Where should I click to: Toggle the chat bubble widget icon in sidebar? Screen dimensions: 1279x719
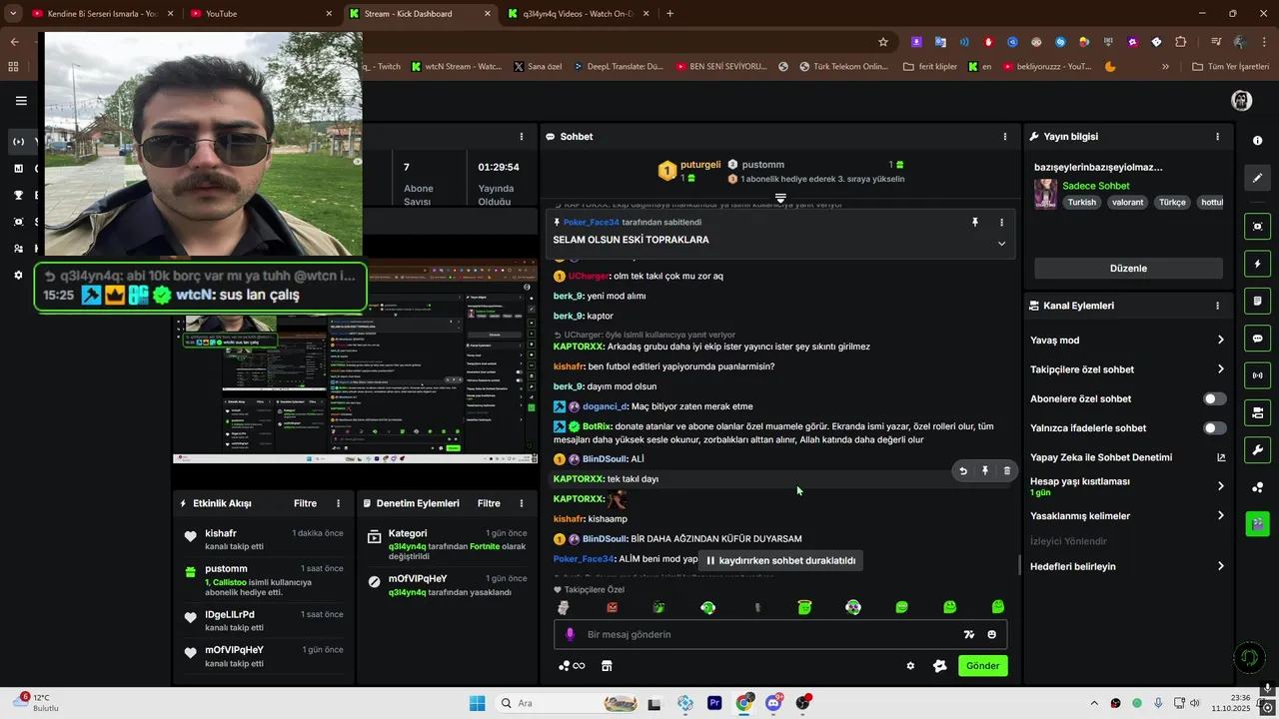(1258, 339)
